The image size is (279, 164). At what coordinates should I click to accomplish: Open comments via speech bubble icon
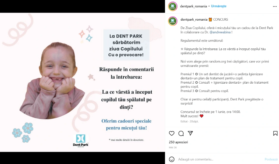181,133
